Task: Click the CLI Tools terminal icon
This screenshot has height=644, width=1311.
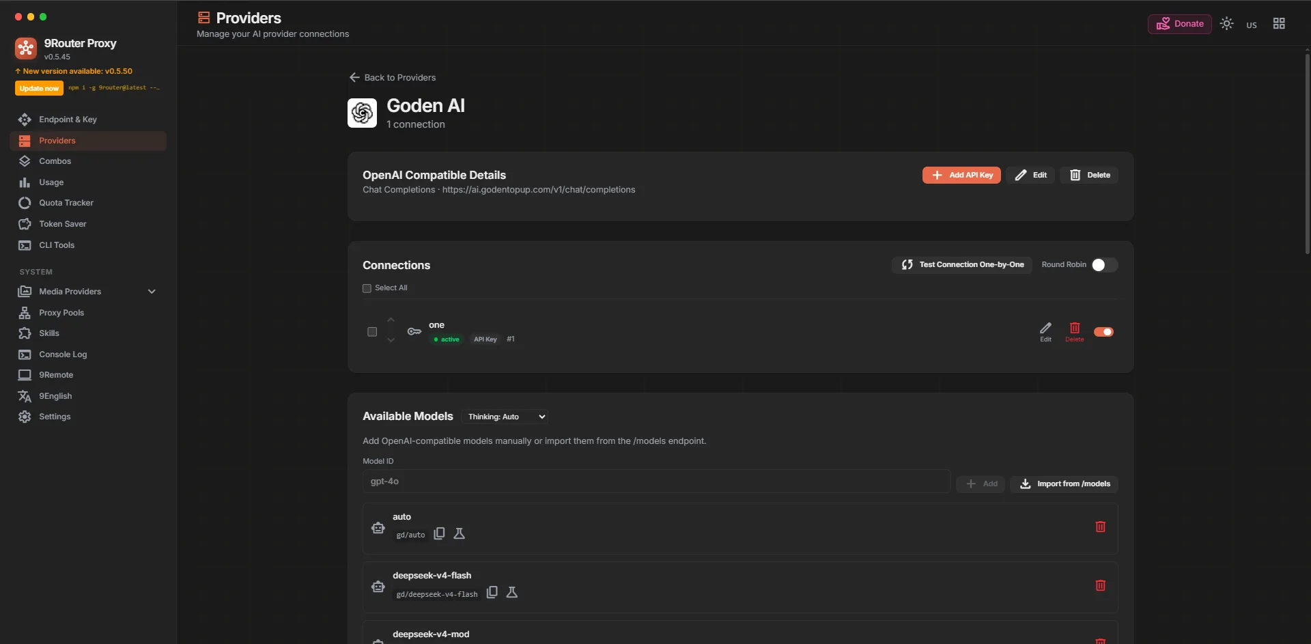Action: click(25, 245)
